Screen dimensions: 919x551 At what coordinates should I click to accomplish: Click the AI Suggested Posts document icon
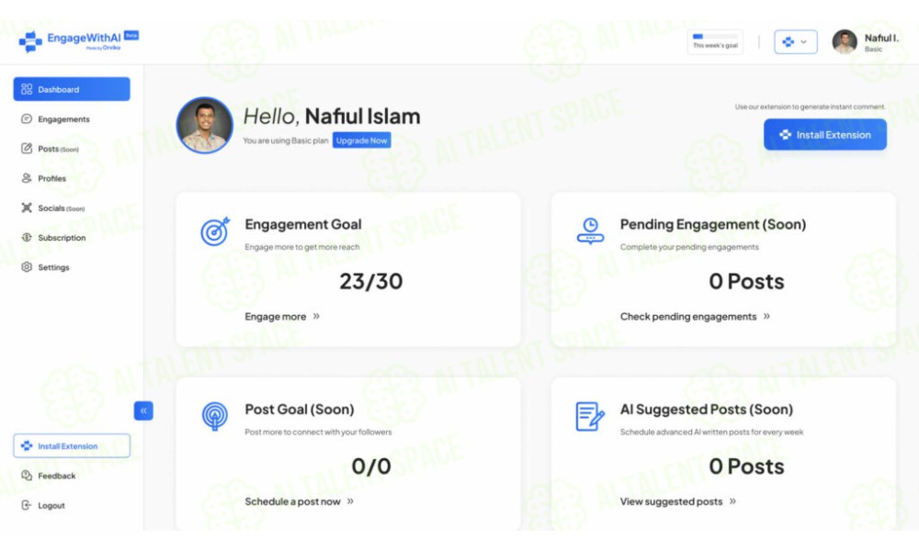click(590, 416)
